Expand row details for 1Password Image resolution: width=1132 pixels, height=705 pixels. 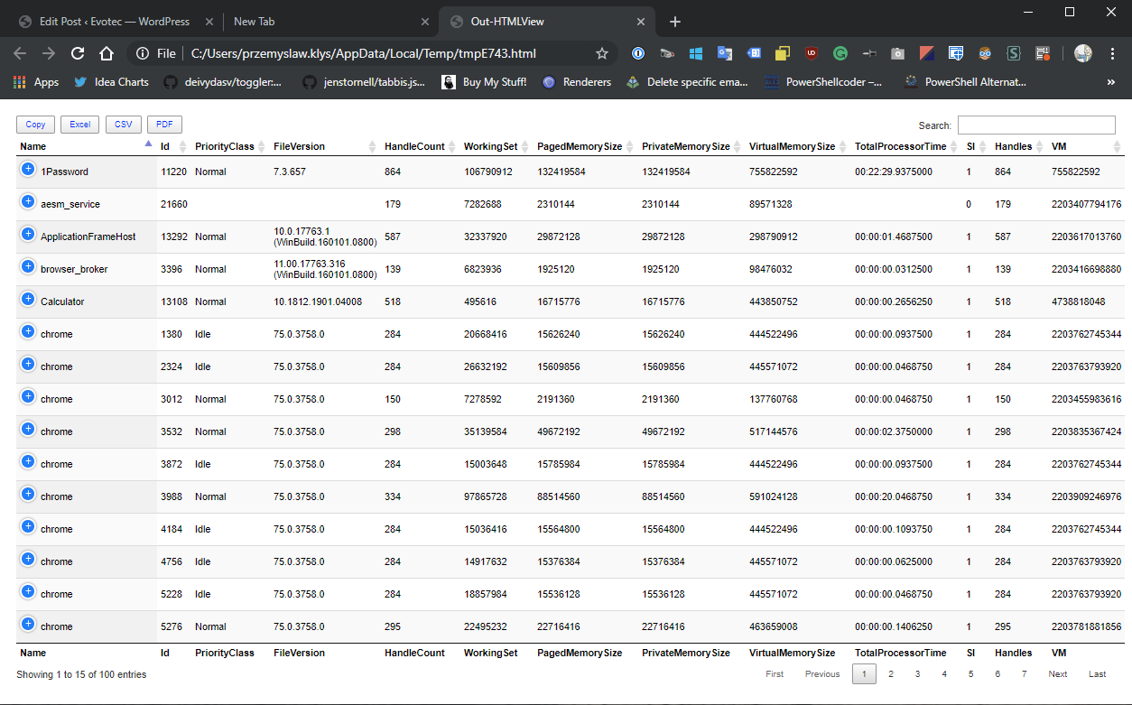28,170
